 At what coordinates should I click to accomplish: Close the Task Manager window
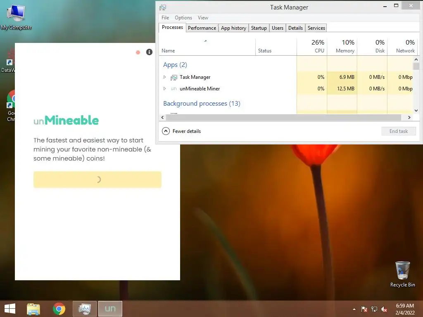click(x=411, y=6)
